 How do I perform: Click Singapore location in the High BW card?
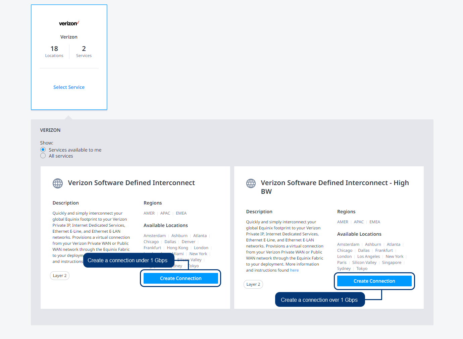[392, 263]
